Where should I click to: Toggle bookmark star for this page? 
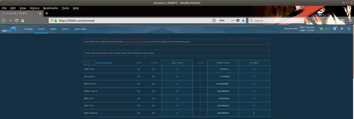tap(243, 20)
